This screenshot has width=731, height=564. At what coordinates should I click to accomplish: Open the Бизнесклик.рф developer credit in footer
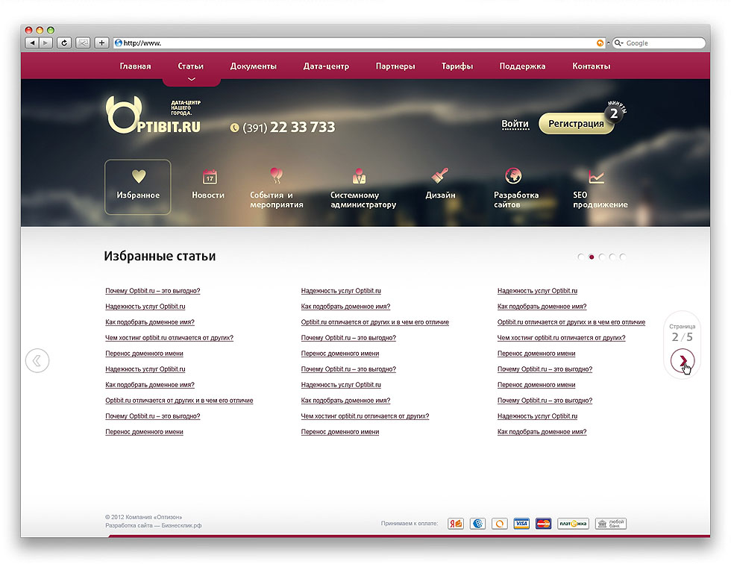click(x=182, y=526)
